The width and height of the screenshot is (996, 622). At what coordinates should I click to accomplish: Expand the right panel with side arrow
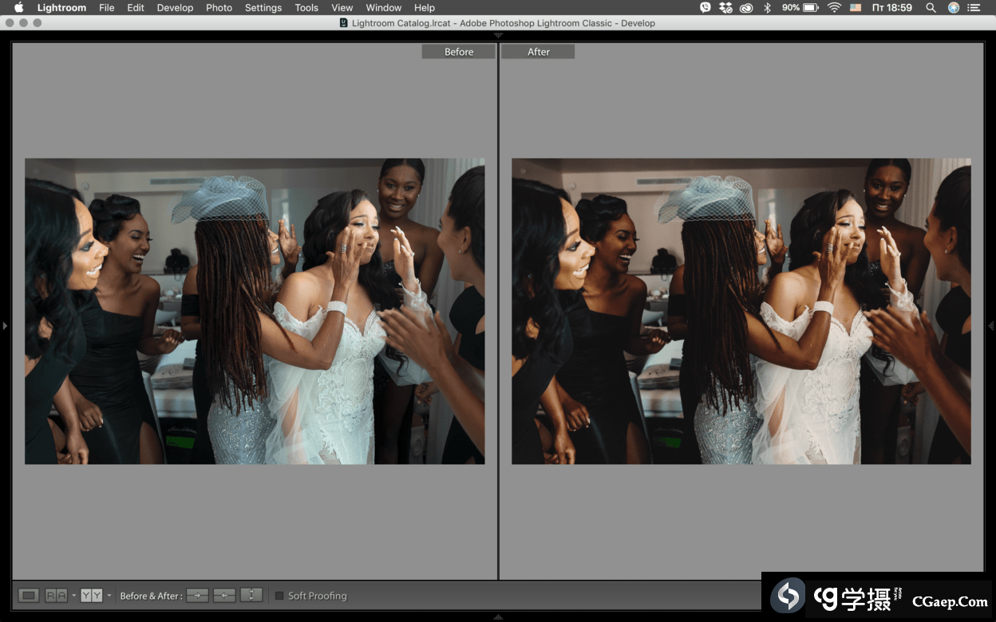(x=991, y=325)
